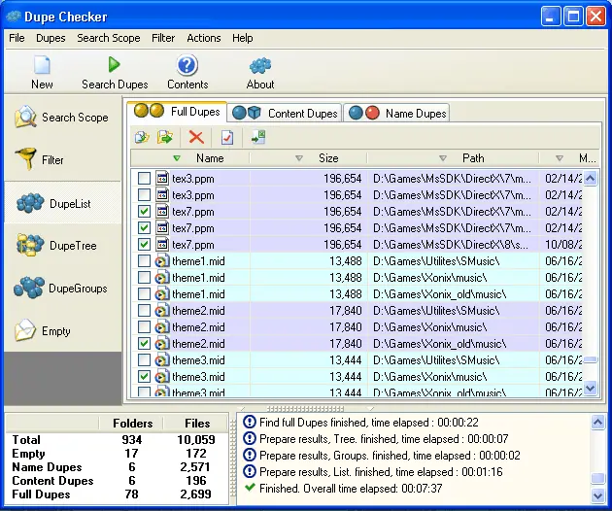Open DupeTree view in sidebar
Screen dimensions: 612x511
point(62,246)
